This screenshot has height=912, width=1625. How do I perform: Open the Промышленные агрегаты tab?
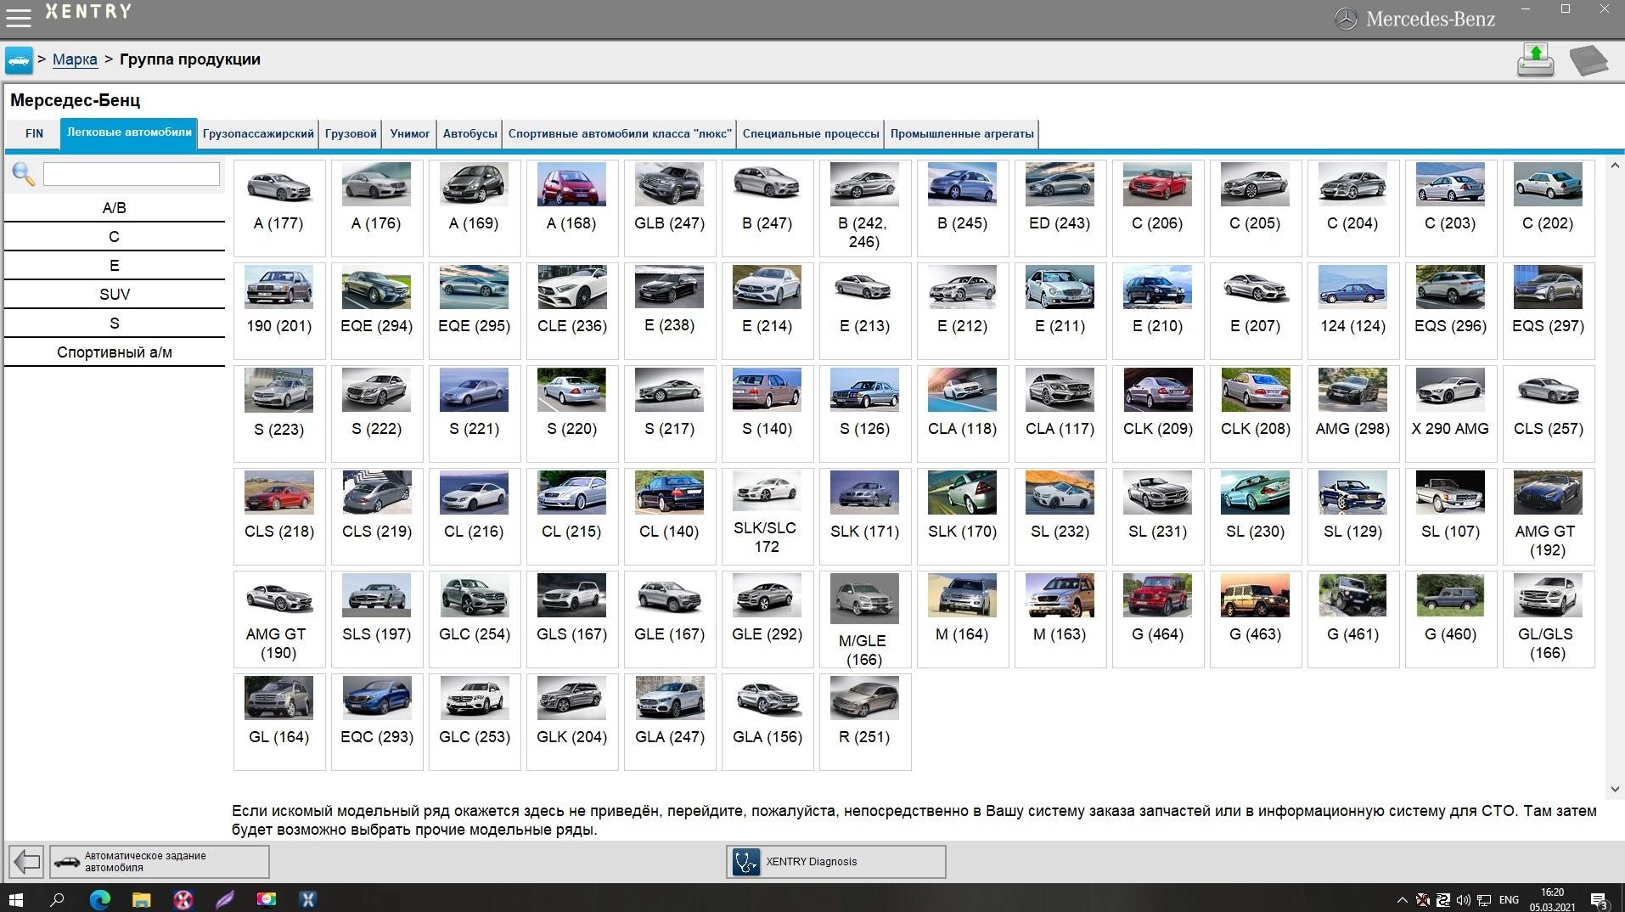tap(962, 133)
